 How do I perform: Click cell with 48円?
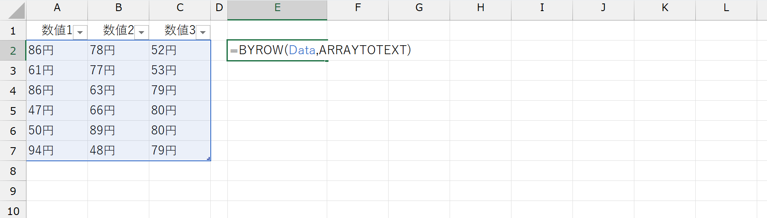tap(118, 151)
